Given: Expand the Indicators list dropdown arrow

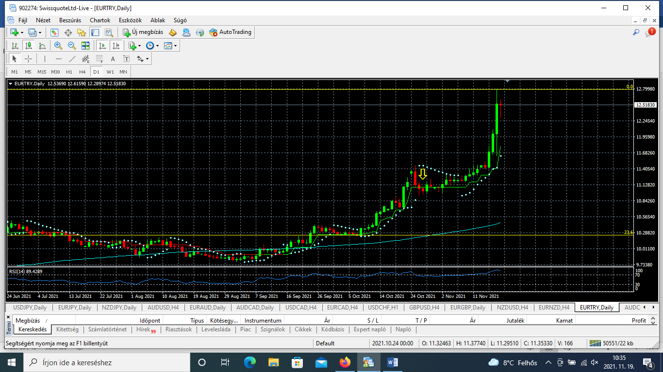Looking at the screenshot, I should tap(140, 46).
